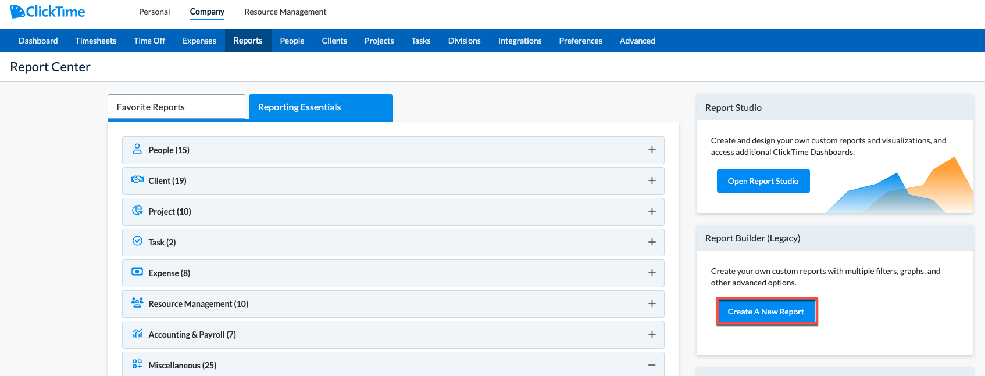Select the Reports menu item
Screen dimensions: 985x376
point(248,41)
